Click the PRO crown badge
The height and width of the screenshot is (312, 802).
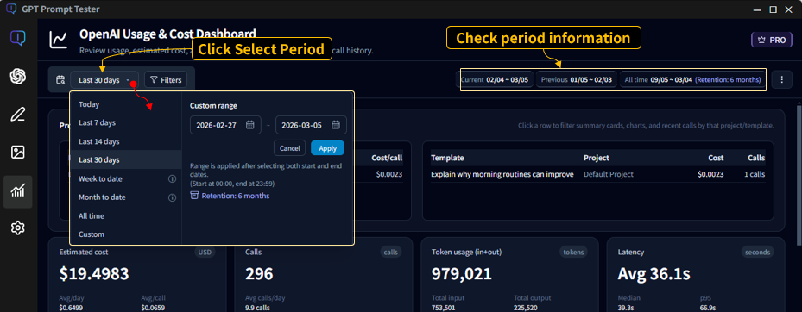point(771,40)
